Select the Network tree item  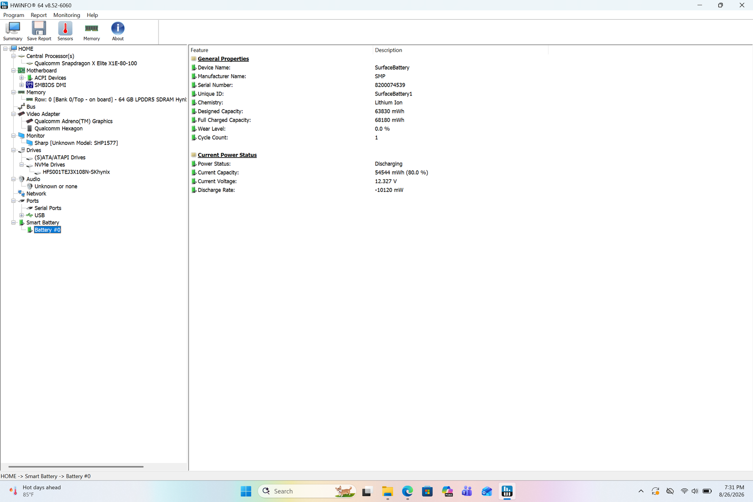[36, 194]
